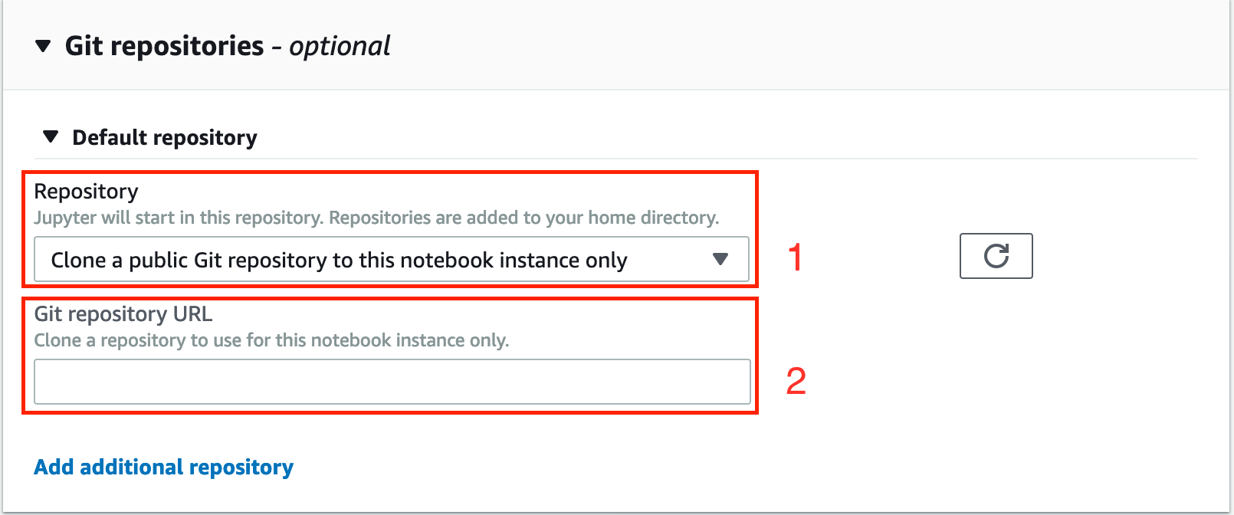Click the 'Clone a repository to use' hint text
1234x515 pixels.
271,340
